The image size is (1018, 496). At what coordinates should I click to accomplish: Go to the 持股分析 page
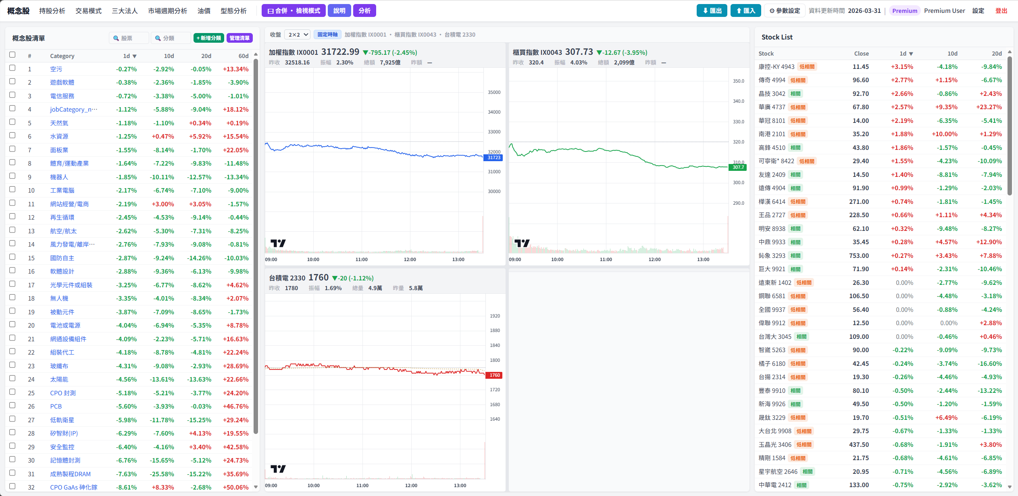52,11
